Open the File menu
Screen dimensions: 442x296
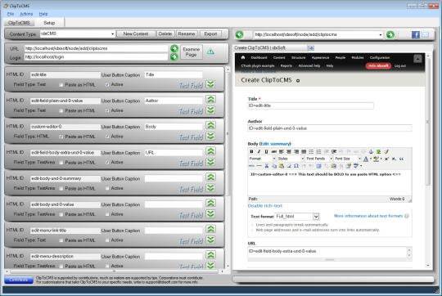click(x=11, y=14)
